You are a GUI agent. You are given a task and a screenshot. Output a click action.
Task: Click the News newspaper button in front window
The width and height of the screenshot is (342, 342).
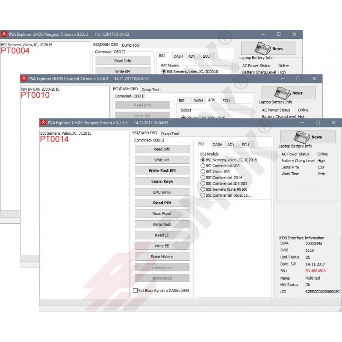[307, 137]
